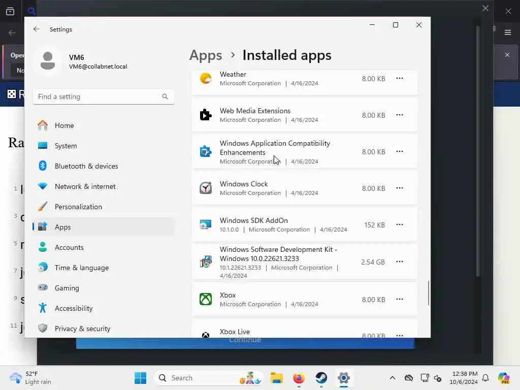The image size is (520, 390).
Task: Click the back arrow in background window
Action: click(12, 32)
